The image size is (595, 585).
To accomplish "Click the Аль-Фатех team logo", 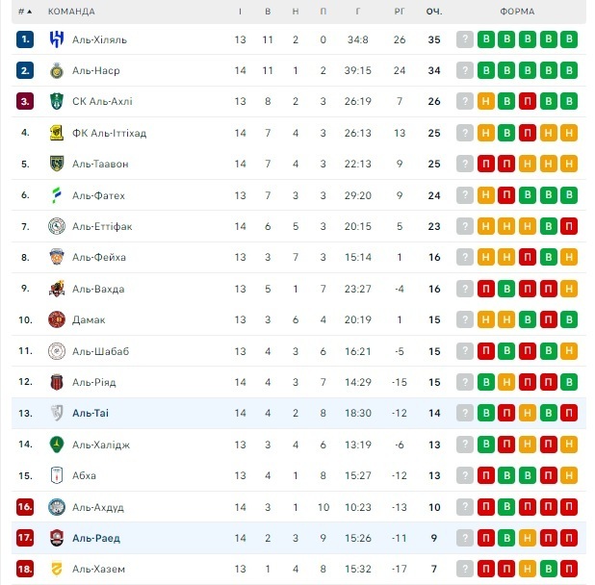I will tap(56, 195).
